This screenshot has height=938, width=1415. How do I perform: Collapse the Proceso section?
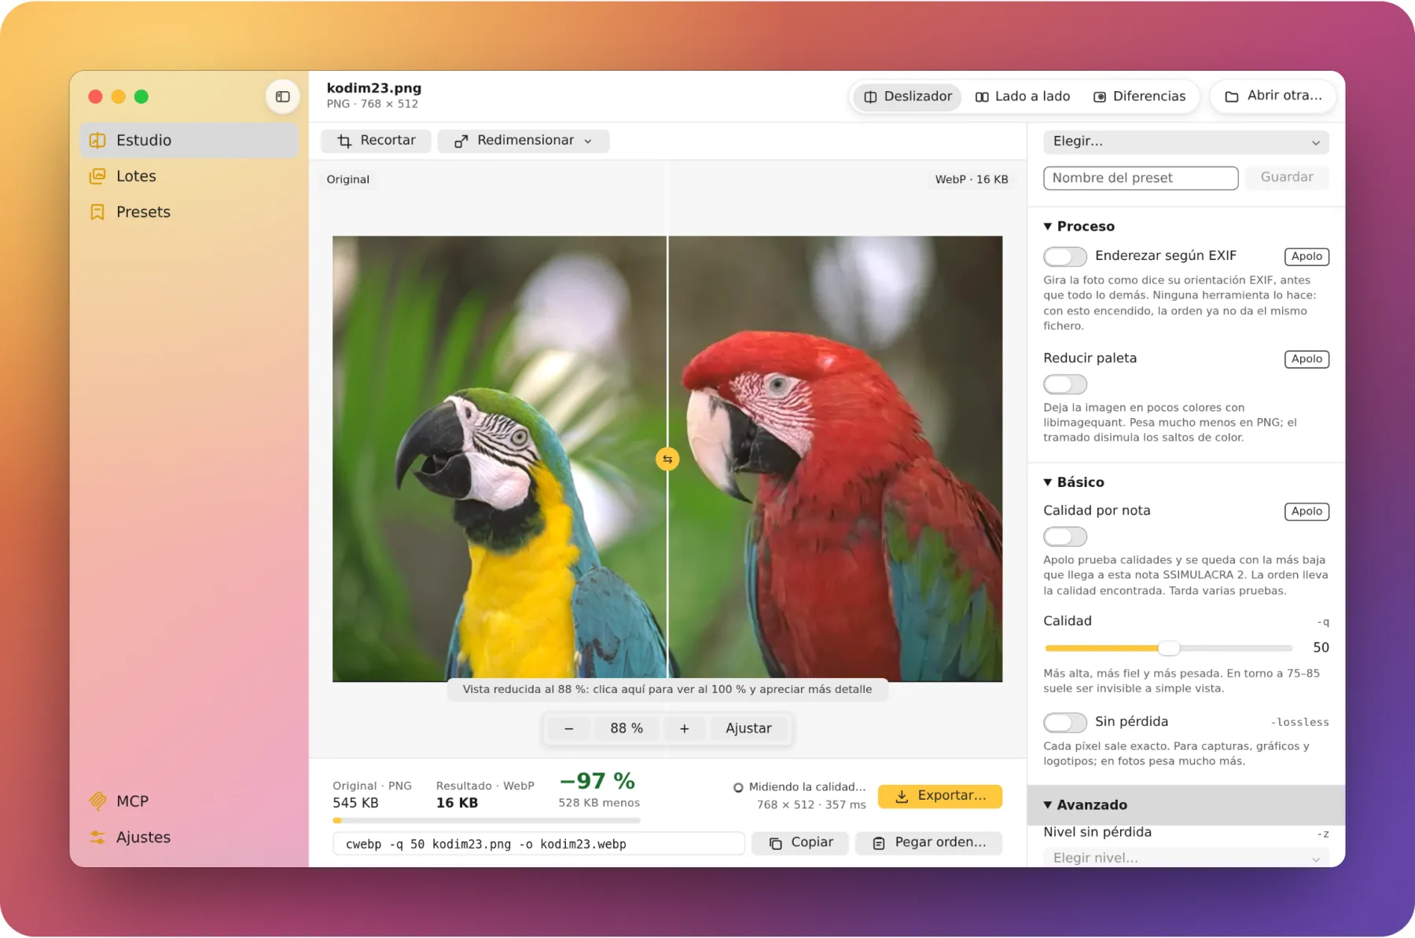(x=1079, y=226)
